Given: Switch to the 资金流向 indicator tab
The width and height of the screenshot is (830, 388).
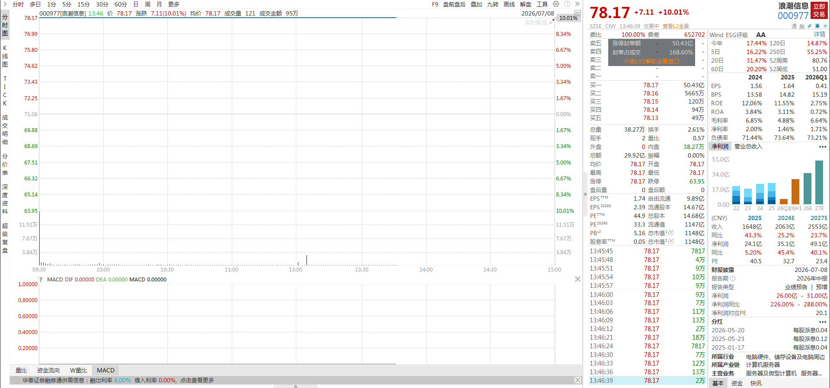Looking at the screenshot, I should (x=48, y=370).
